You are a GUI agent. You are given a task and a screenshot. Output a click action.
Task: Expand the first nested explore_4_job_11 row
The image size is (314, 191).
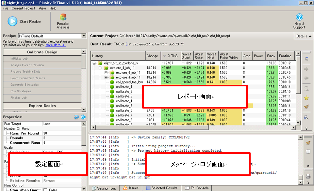pos(106,73)
